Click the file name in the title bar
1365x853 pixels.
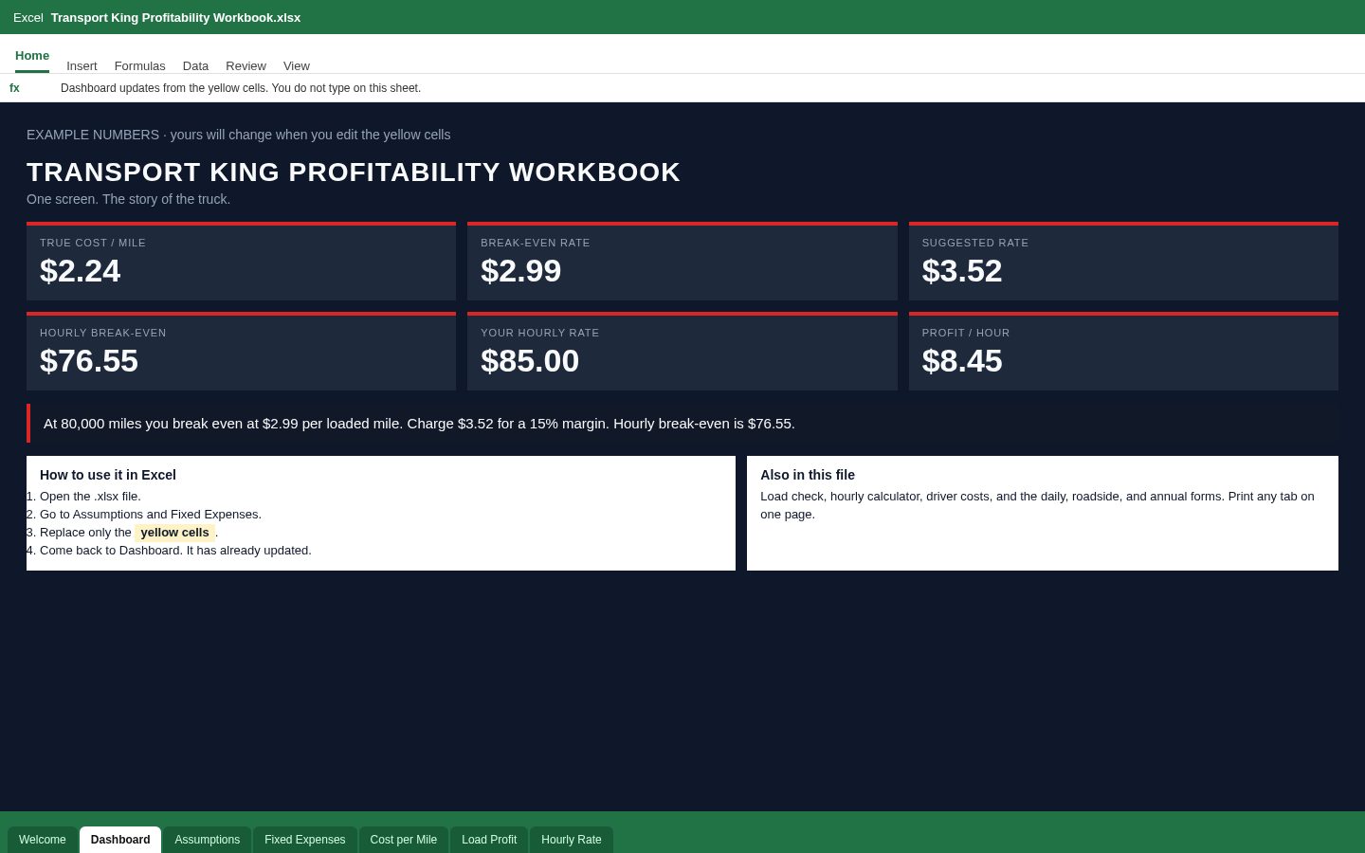click(x=175, y=18)
